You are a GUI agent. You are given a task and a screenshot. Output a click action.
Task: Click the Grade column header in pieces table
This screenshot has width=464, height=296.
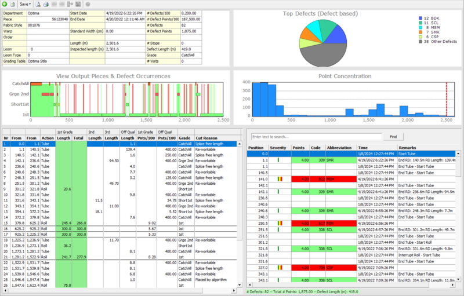[x=186, y=138]
